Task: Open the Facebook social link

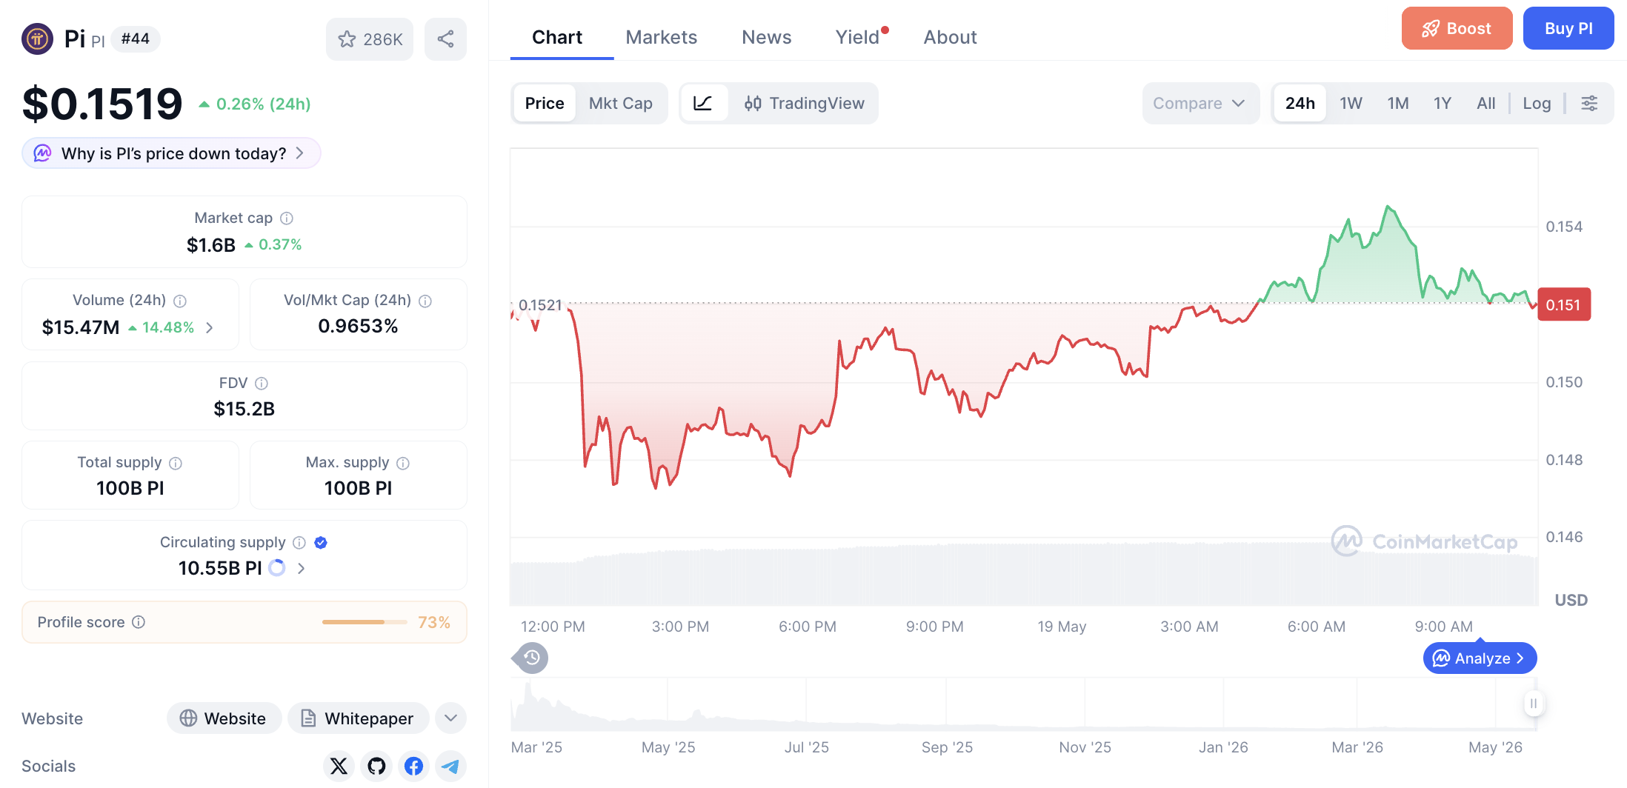Action: (x=413, y=766)
